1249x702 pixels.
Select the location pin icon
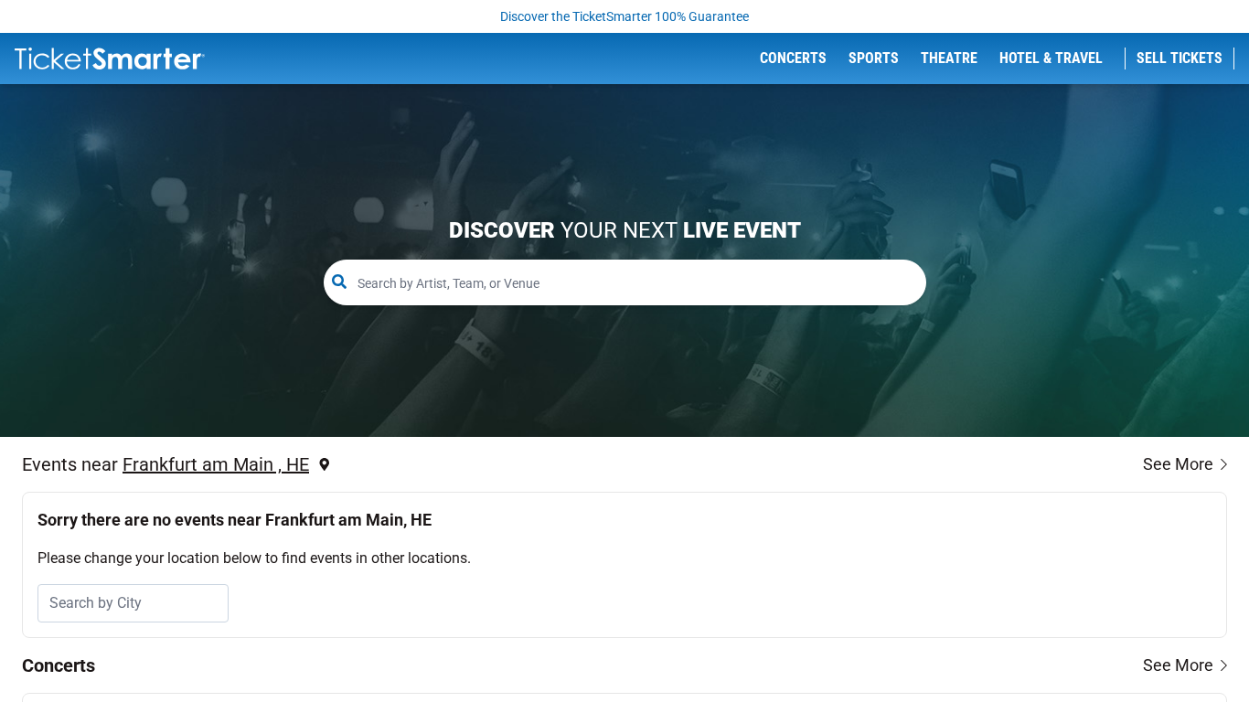(x=324, y=464)
